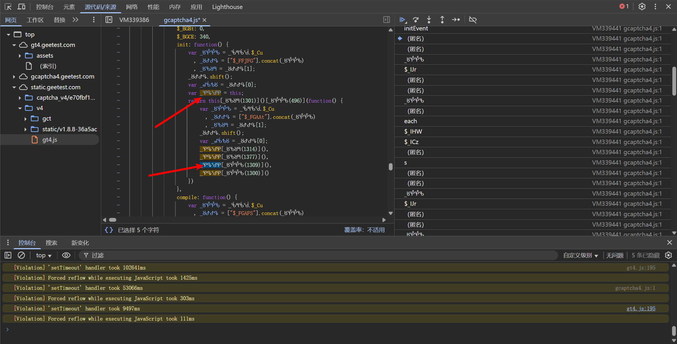
Task: Expand static/v1.8.8-36a5ac folder
Action: pos(26,129)
